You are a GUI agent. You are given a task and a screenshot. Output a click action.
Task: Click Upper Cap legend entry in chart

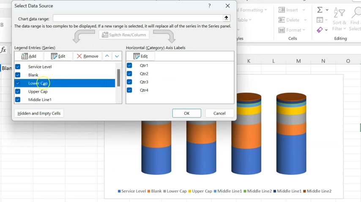click(x=200, y=191)
